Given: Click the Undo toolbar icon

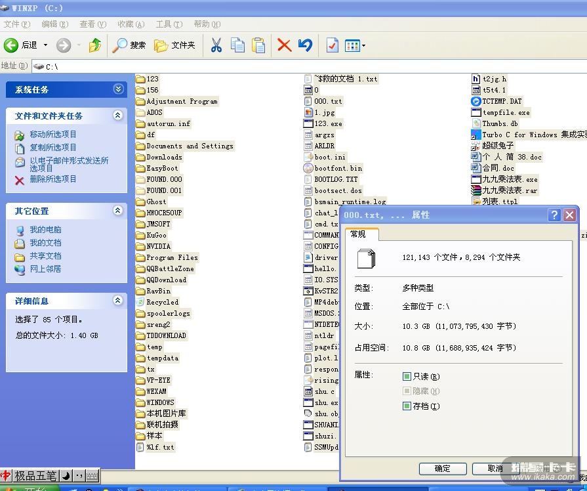Looking at the screenshot, I should tap(305, 45).
